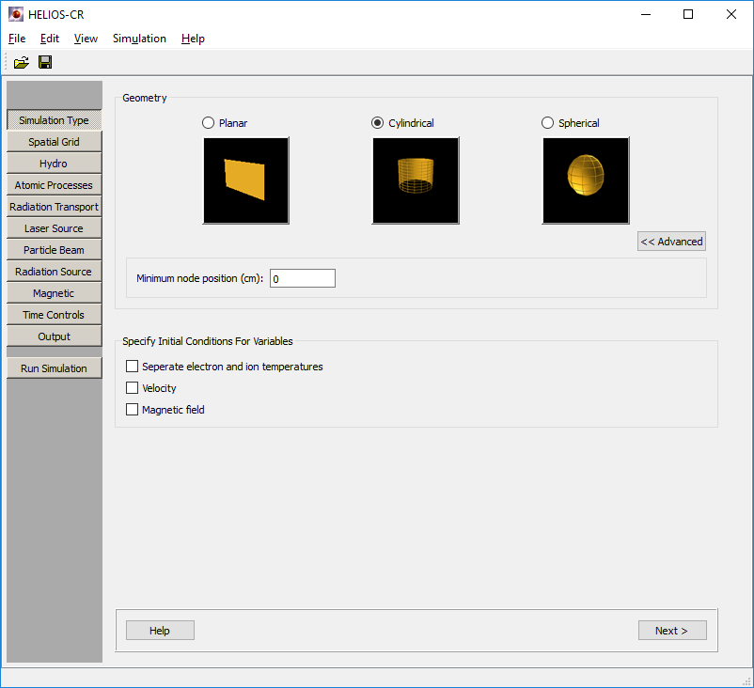Enable the Magnetic field checkbox
This screenshot has height=688, width=754.
[133, 410]
